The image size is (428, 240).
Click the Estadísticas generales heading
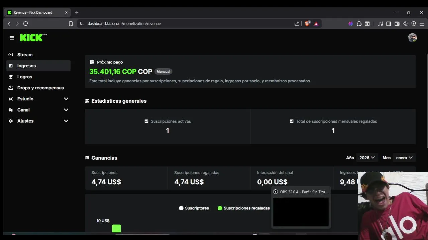pyautogui.click(x=119, y=101)
